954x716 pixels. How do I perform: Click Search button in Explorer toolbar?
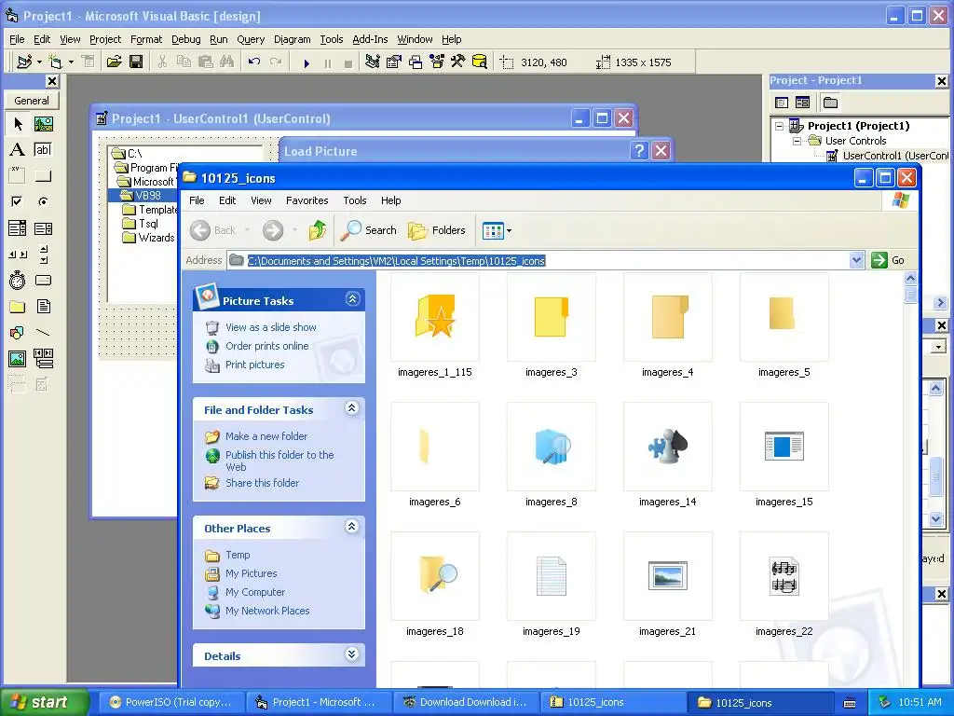(x=369, y=230)
